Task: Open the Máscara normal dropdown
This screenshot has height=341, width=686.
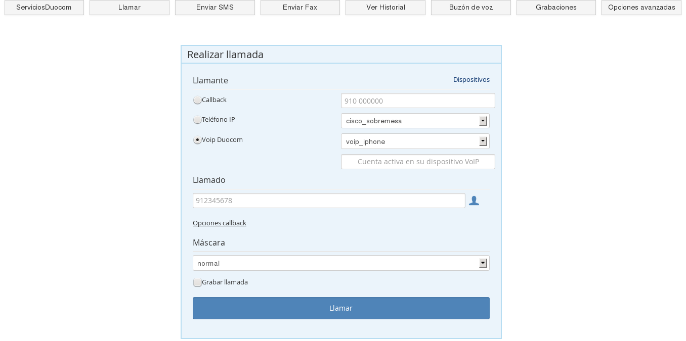Action: (340, 263)
